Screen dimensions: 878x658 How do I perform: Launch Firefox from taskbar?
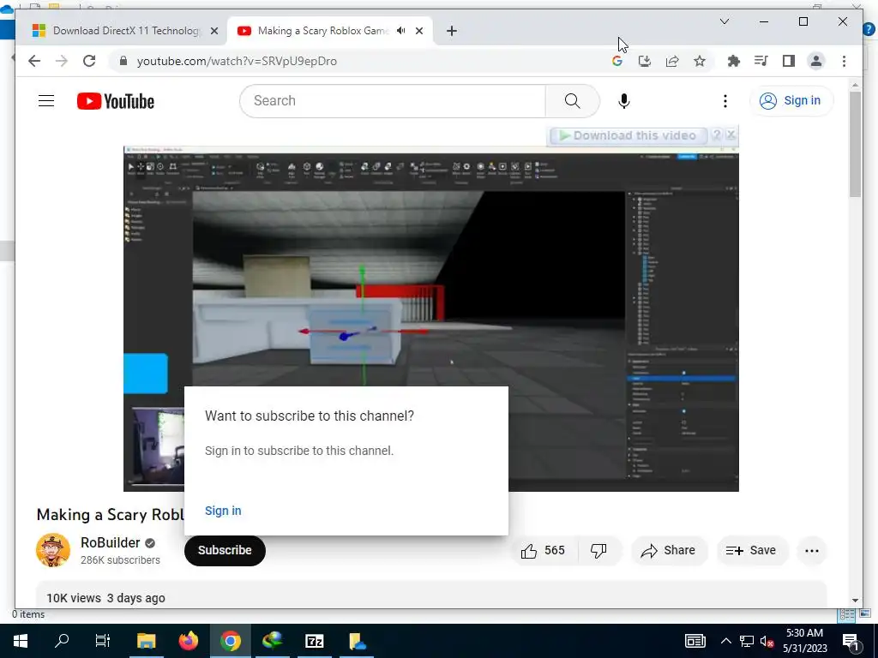tap(188, 641)
